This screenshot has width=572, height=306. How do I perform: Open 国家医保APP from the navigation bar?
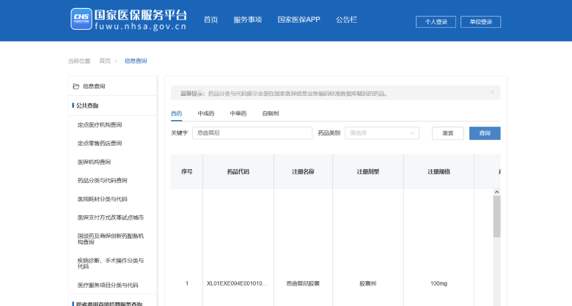(x=298, y=20)
